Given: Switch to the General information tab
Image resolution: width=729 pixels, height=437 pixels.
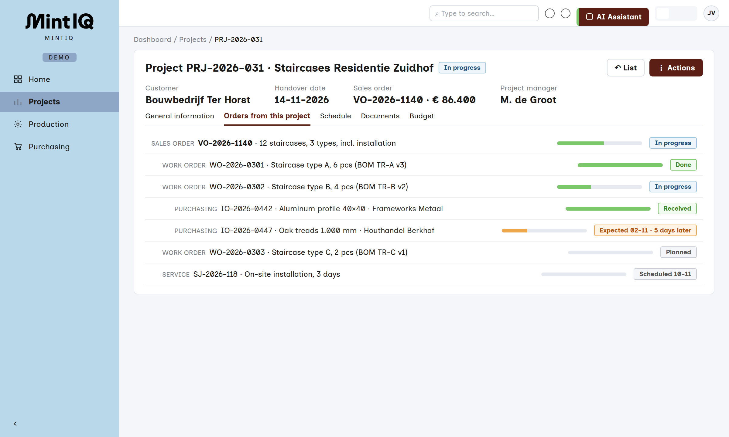Looking at the screenshot, I should click(180, 116).
